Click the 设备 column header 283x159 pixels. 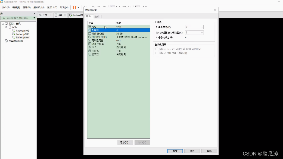click(x=101, y=23)
